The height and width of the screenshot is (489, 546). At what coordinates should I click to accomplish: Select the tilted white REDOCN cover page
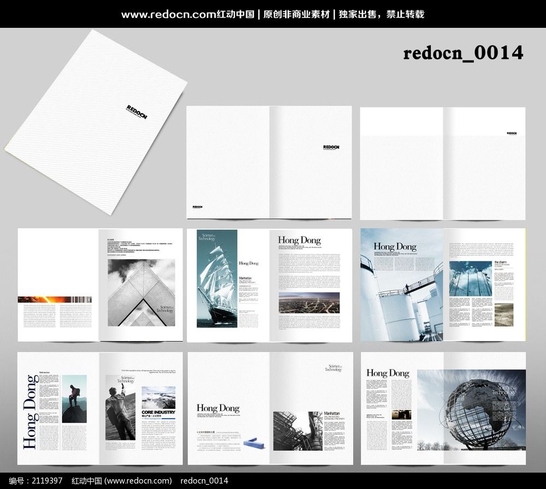coord(95,122)
